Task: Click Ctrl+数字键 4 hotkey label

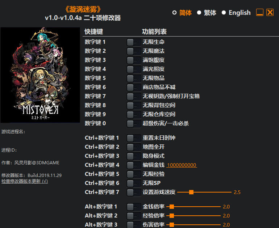Action: click(102, 165)
